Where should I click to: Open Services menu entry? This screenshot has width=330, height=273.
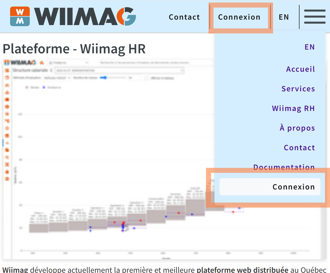tap(298, 89)
